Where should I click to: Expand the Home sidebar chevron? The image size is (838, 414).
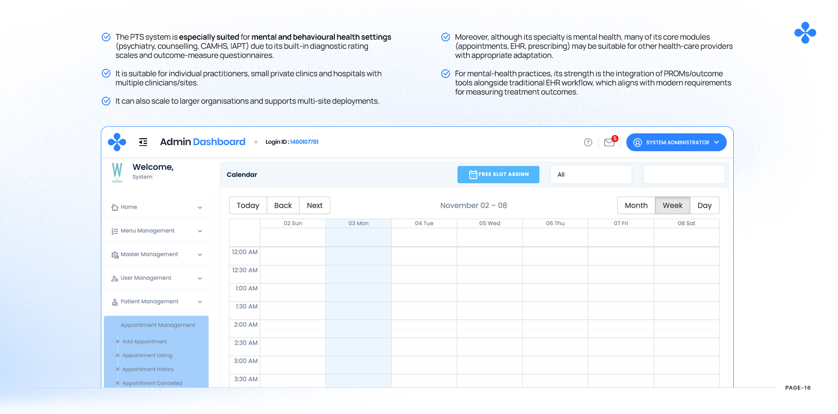click(x=200, y=207)
